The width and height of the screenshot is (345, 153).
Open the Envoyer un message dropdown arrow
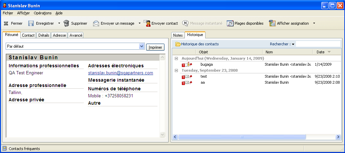click(139, 23)
